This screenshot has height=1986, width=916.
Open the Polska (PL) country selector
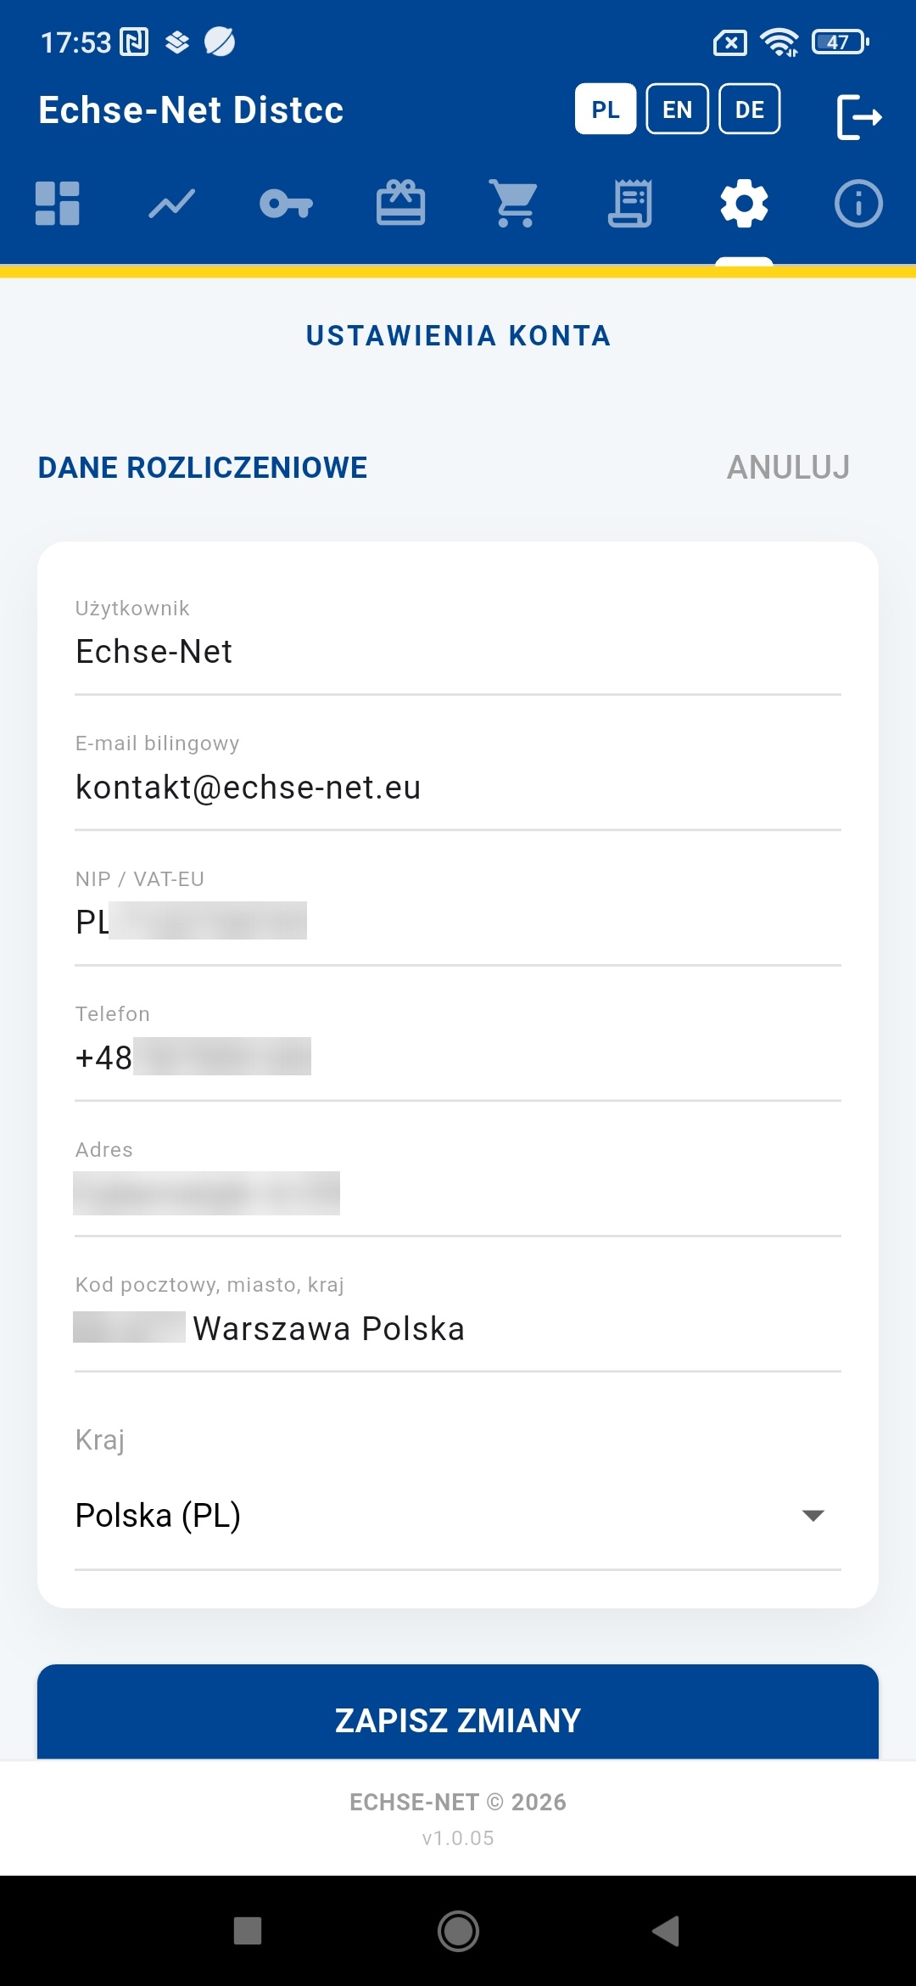pyautogui.click(x=458, y=1516)
